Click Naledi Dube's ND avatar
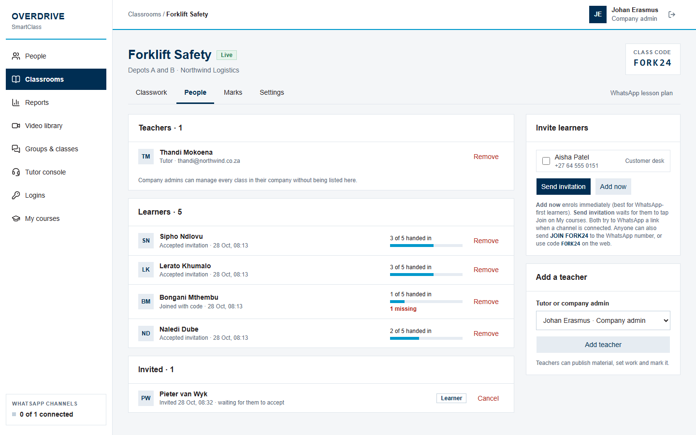 point(146,333)
